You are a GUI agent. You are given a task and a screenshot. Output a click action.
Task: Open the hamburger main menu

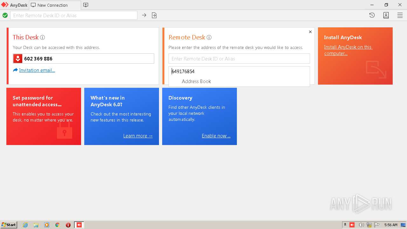[400, 15]
